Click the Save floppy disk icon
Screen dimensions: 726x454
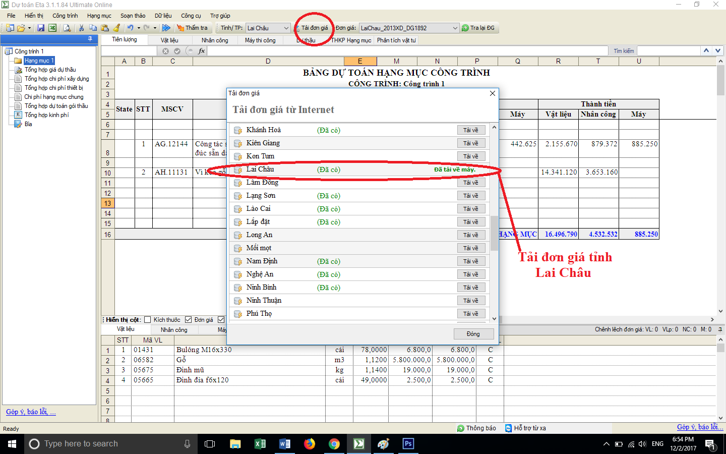[x=41, y=28]
